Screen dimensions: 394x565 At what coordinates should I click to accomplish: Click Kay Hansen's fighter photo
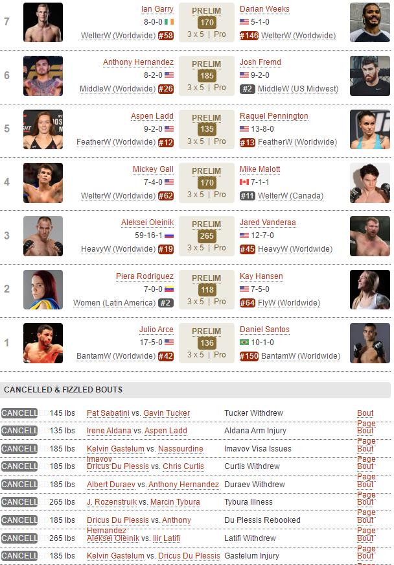[x=369, y=289]
